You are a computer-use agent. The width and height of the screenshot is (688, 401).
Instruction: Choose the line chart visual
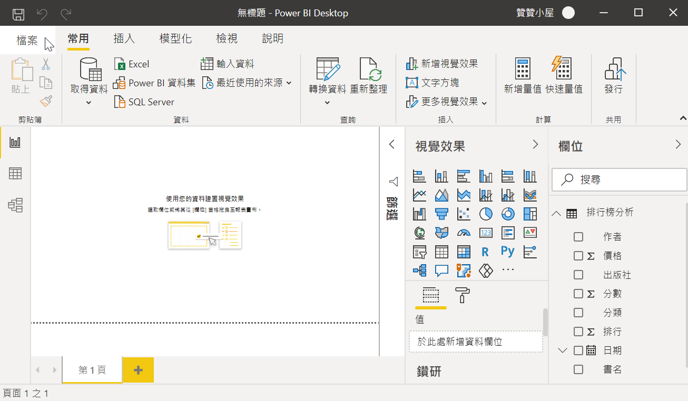(x=419, y=195)
